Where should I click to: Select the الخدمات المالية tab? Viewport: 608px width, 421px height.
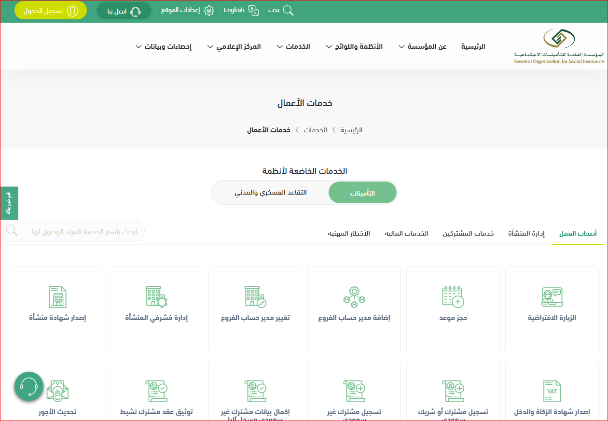(406, 234)
